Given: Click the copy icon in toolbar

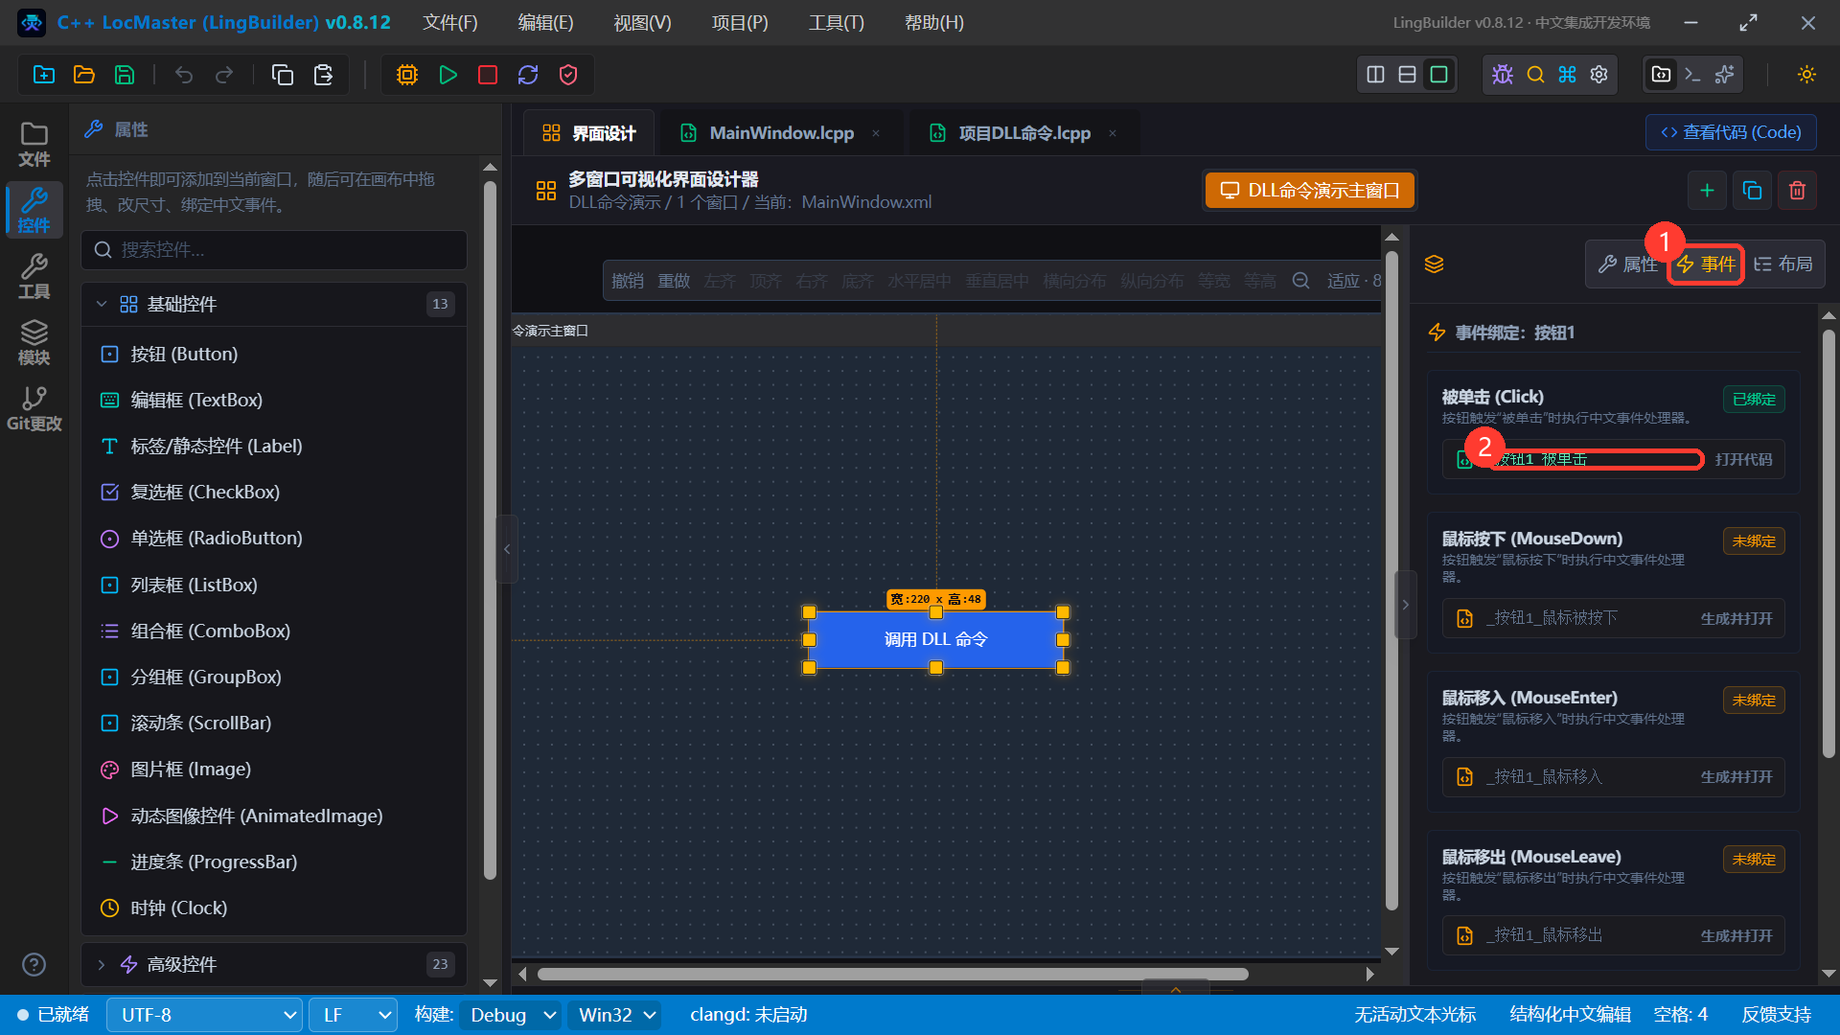Looking at the screenshot, I should click(x=283, y=75).
